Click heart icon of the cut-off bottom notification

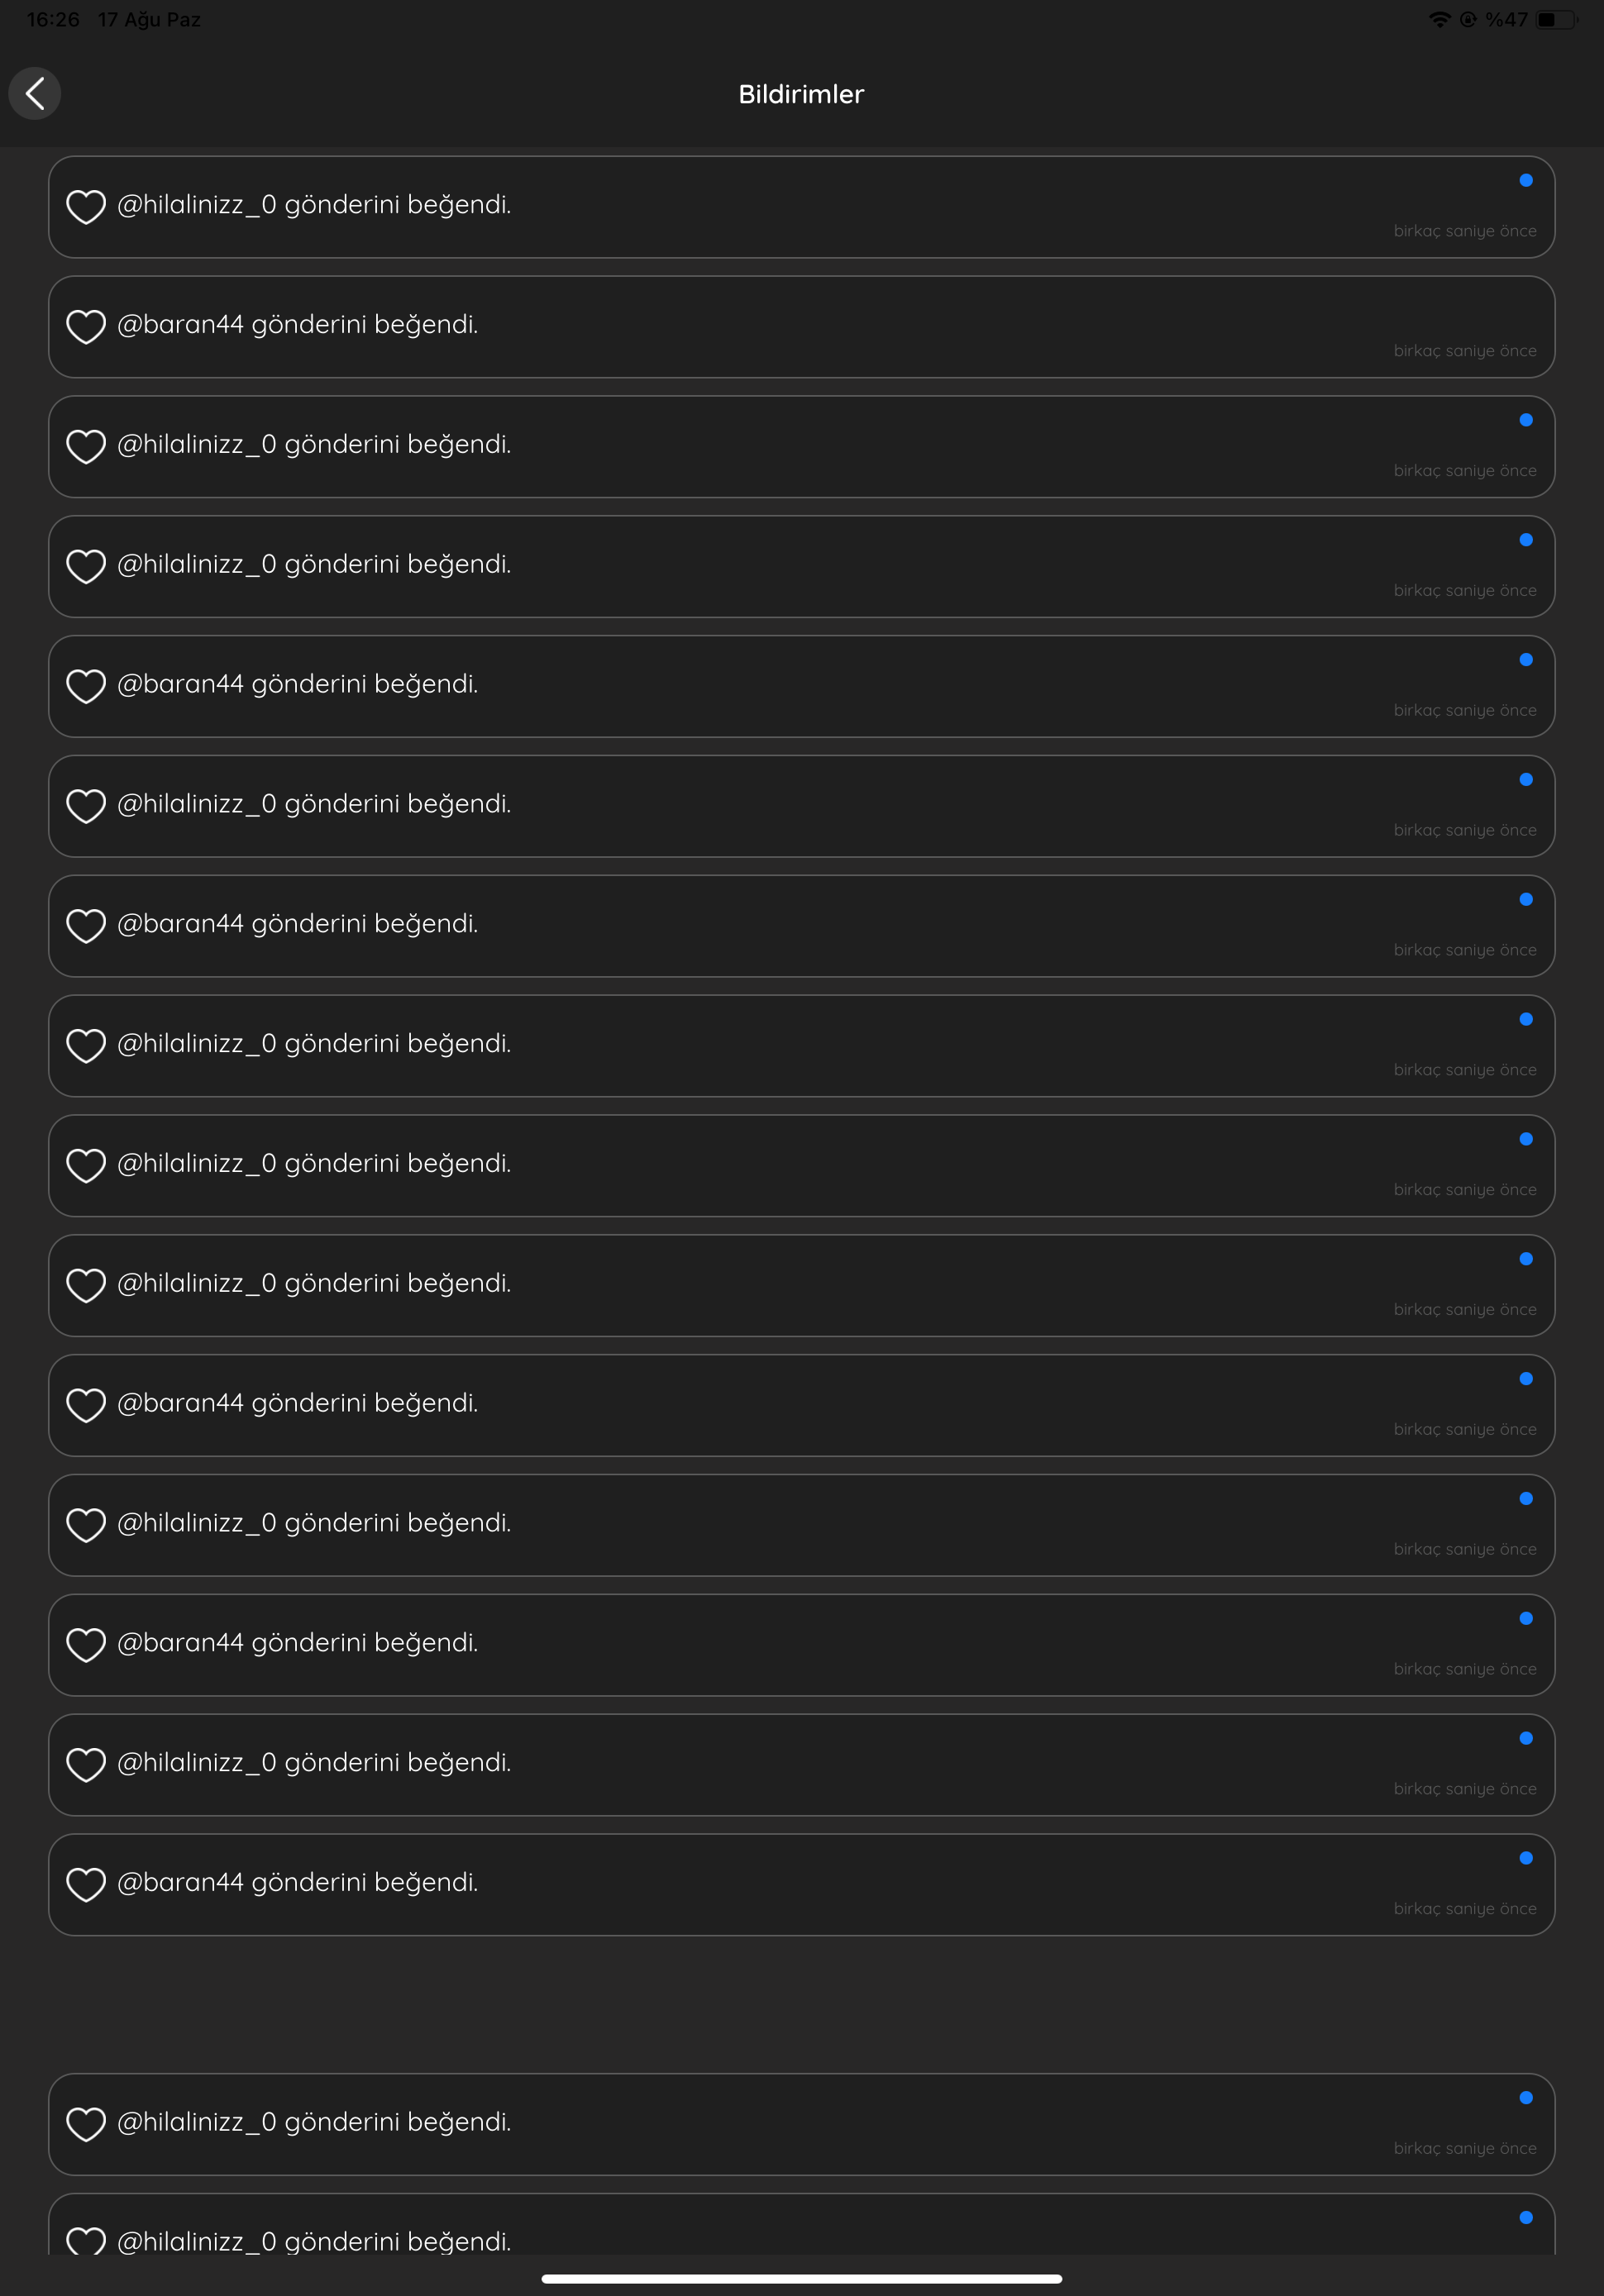(x=86, y=2241)
